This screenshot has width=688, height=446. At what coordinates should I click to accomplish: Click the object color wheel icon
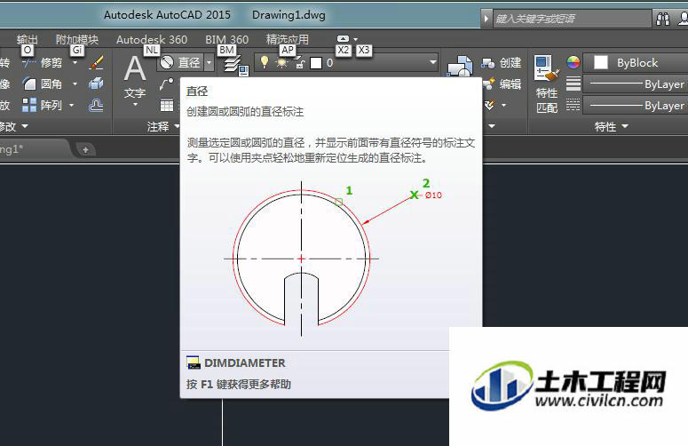(573, 63)
